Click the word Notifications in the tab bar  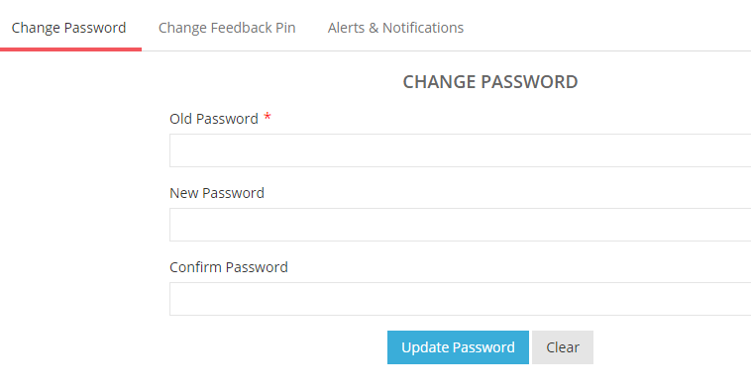pyautogui.click(x=423, y=28)
